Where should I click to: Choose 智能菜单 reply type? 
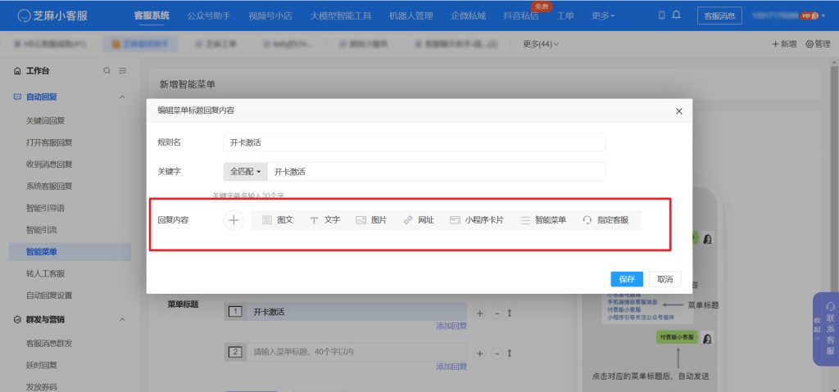coord(543,220)
